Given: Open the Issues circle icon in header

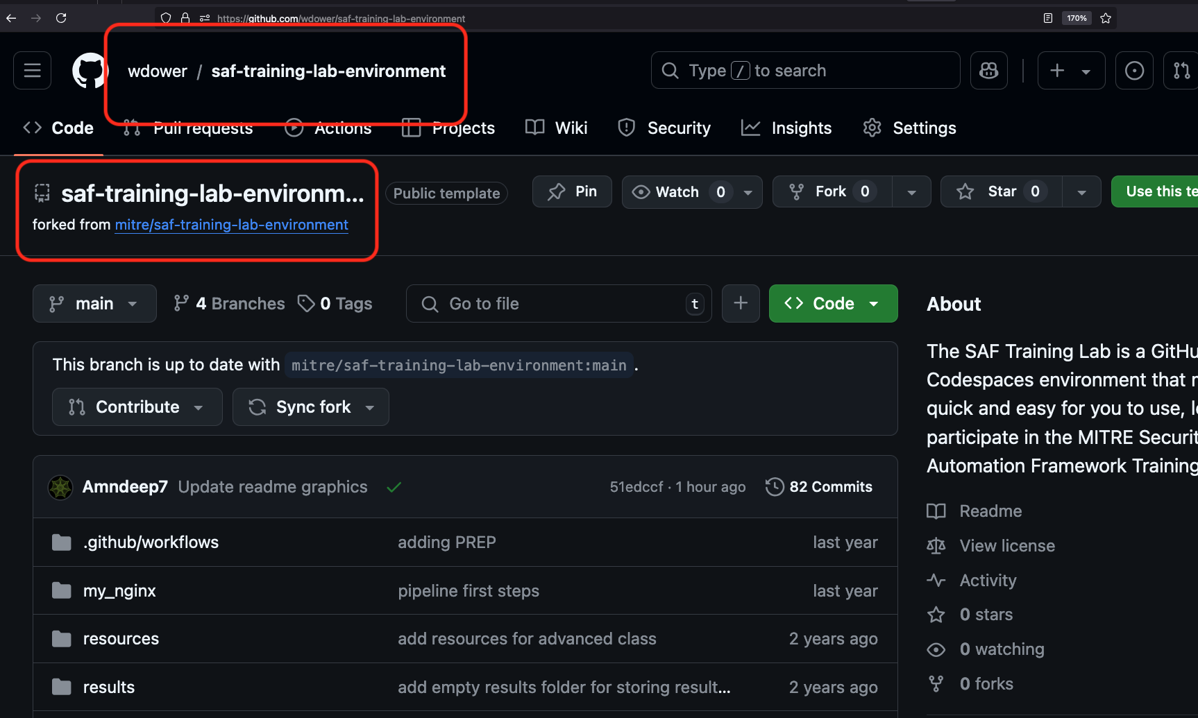Looking at the screenshot, I should pyautogui.click(x=1133, y=71).
